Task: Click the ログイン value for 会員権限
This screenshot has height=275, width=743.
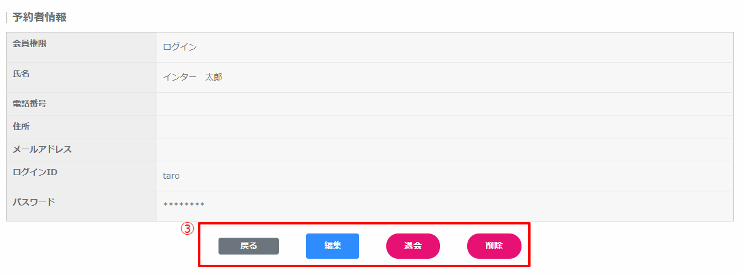Action: click(x=180, y=47)
